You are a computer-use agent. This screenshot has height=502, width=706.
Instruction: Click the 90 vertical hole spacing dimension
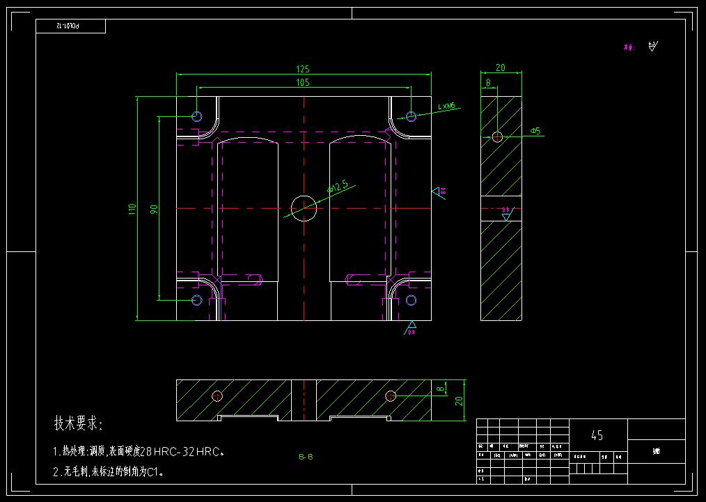pos(154,209)
